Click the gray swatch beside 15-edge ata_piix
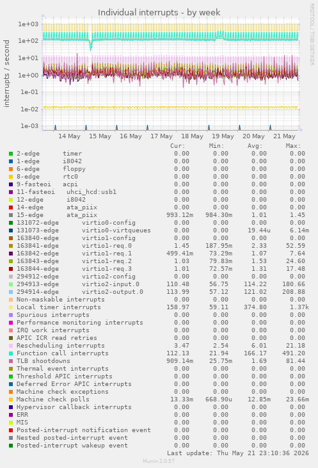318x468 pixels. pyautogui.click(x=11, y=215)
